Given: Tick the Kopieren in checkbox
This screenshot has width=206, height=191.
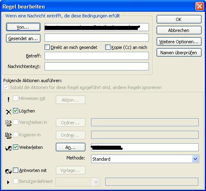Looking at the screenshot, I should pyautogui.click(x=15, y=135).
